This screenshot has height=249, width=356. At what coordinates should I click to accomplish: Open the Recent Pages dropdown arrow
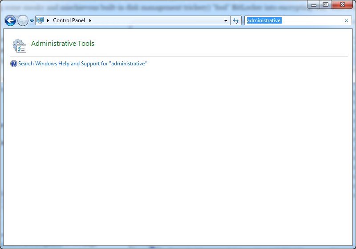[x=32, y=21]
